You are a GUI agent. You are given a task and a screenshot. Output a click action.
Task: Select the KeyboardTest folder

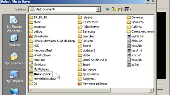tap(41, 50)
